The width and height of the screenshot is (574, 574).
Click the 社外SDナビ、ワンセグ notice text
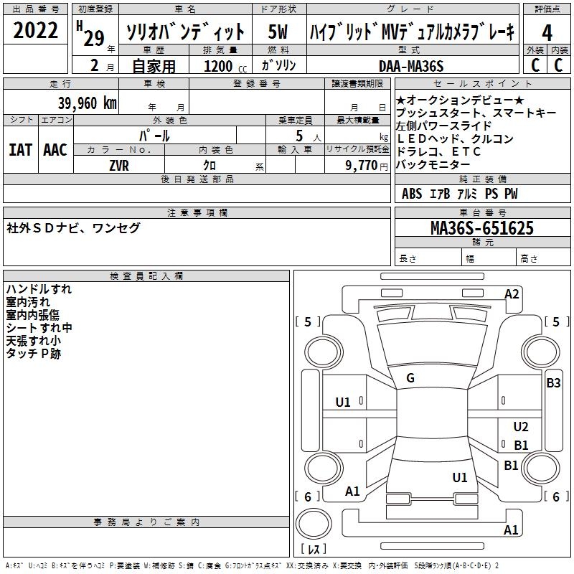click(x=73, y=228)
